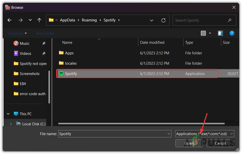This screenshot has width=242, height=154.
Task: Unpin Music using its pin icon
Action: pyautogui.click(x=44, y=43)
